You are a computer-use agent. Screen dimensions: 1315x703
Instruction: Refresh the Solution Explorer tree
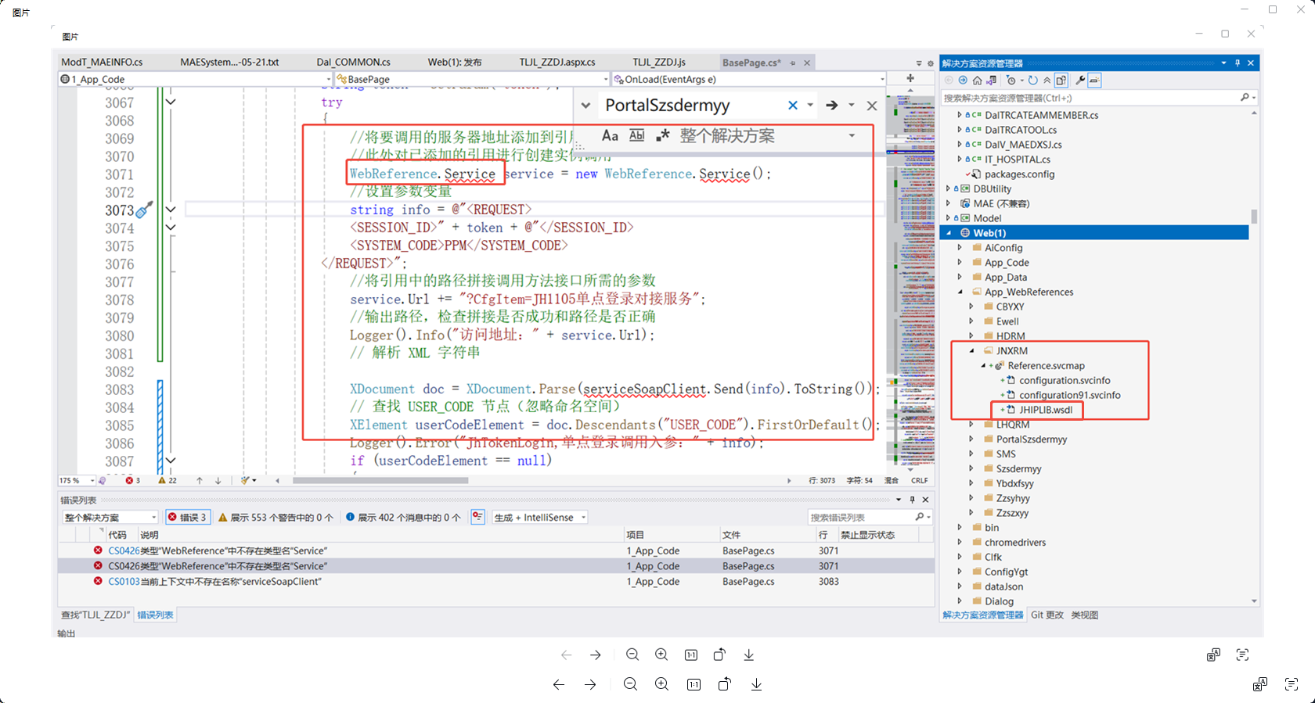tap(1033, 81)
